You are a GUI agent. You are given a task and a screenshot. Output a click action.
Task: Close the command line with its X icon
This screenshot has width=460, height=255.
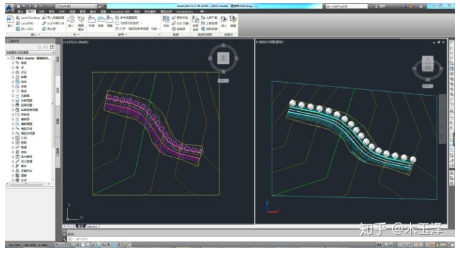point(65,234)
